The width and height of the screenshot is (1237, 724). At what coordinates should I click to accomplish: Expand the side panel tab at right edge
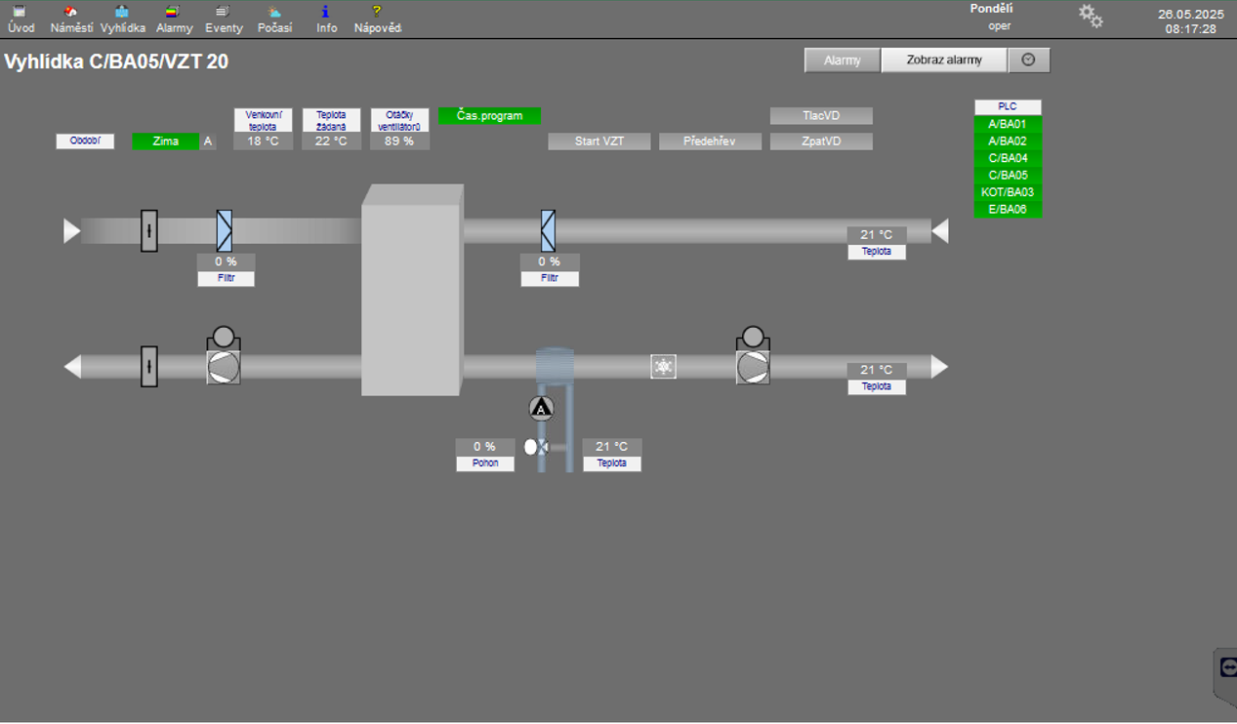click(x=1225, y=669)
